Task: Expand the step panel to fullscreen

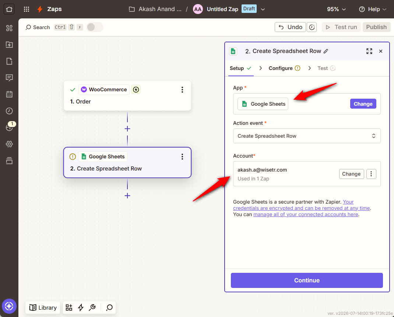Action: (369, 51)
